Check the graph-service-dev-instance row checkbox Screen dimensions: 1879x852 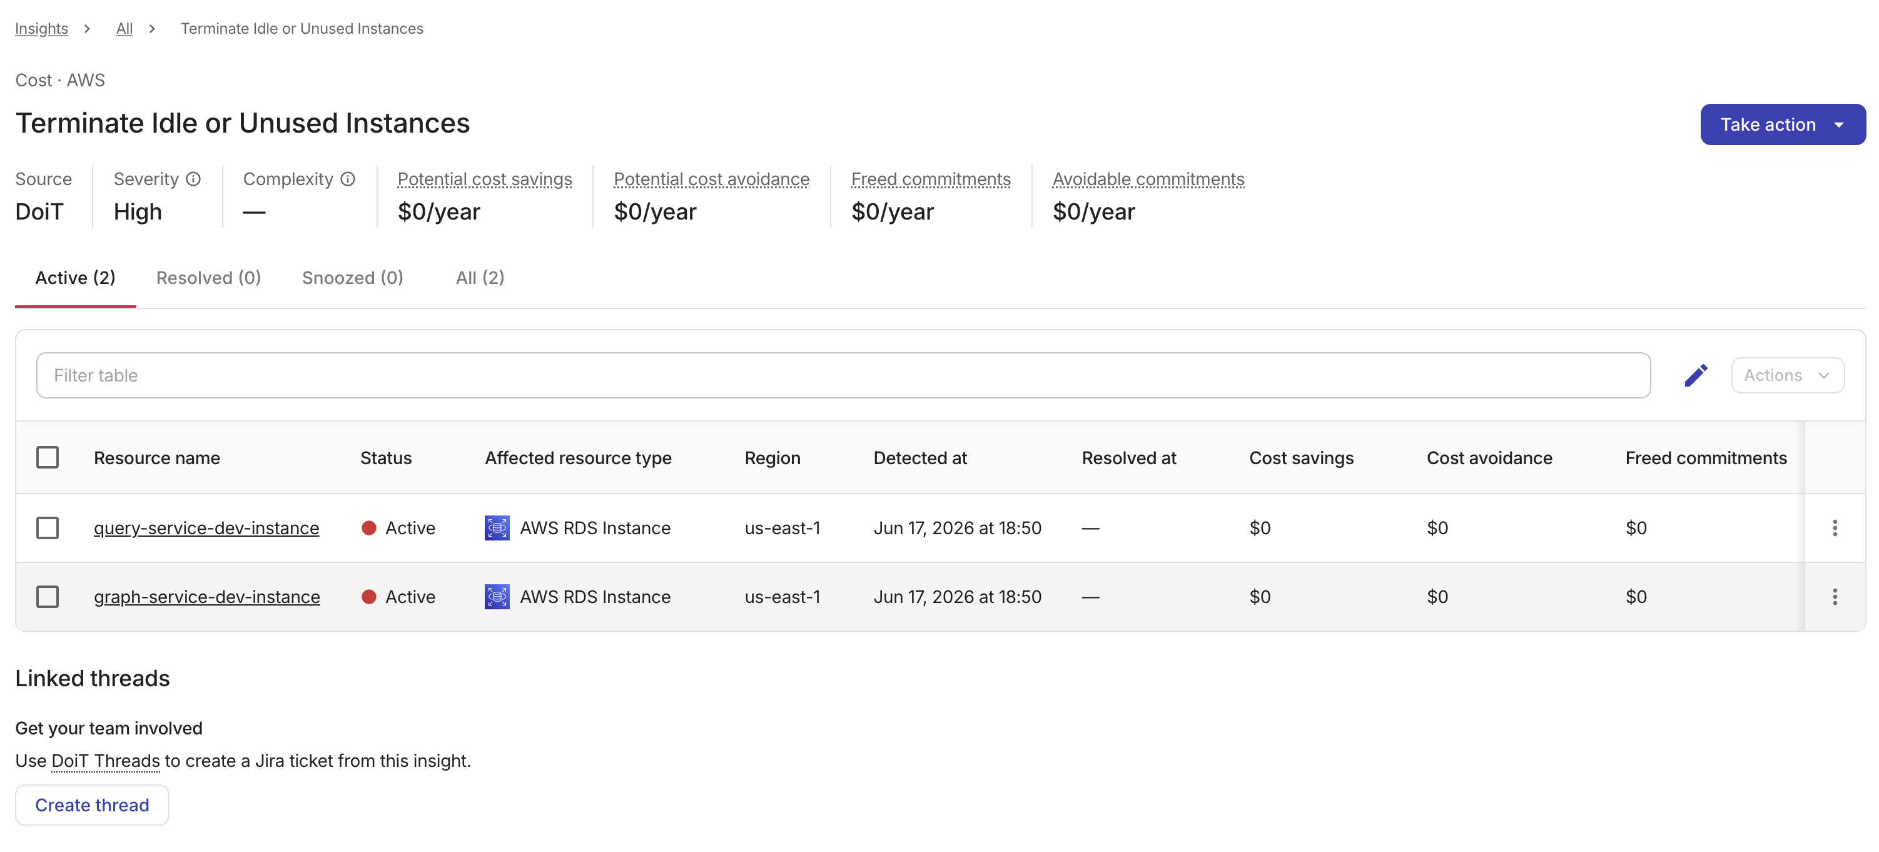click(48, 597)
